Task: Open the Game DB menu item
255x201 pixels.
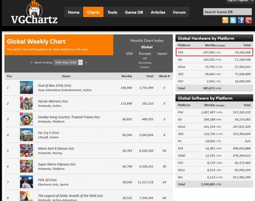Action: click(x=134, y=12)
